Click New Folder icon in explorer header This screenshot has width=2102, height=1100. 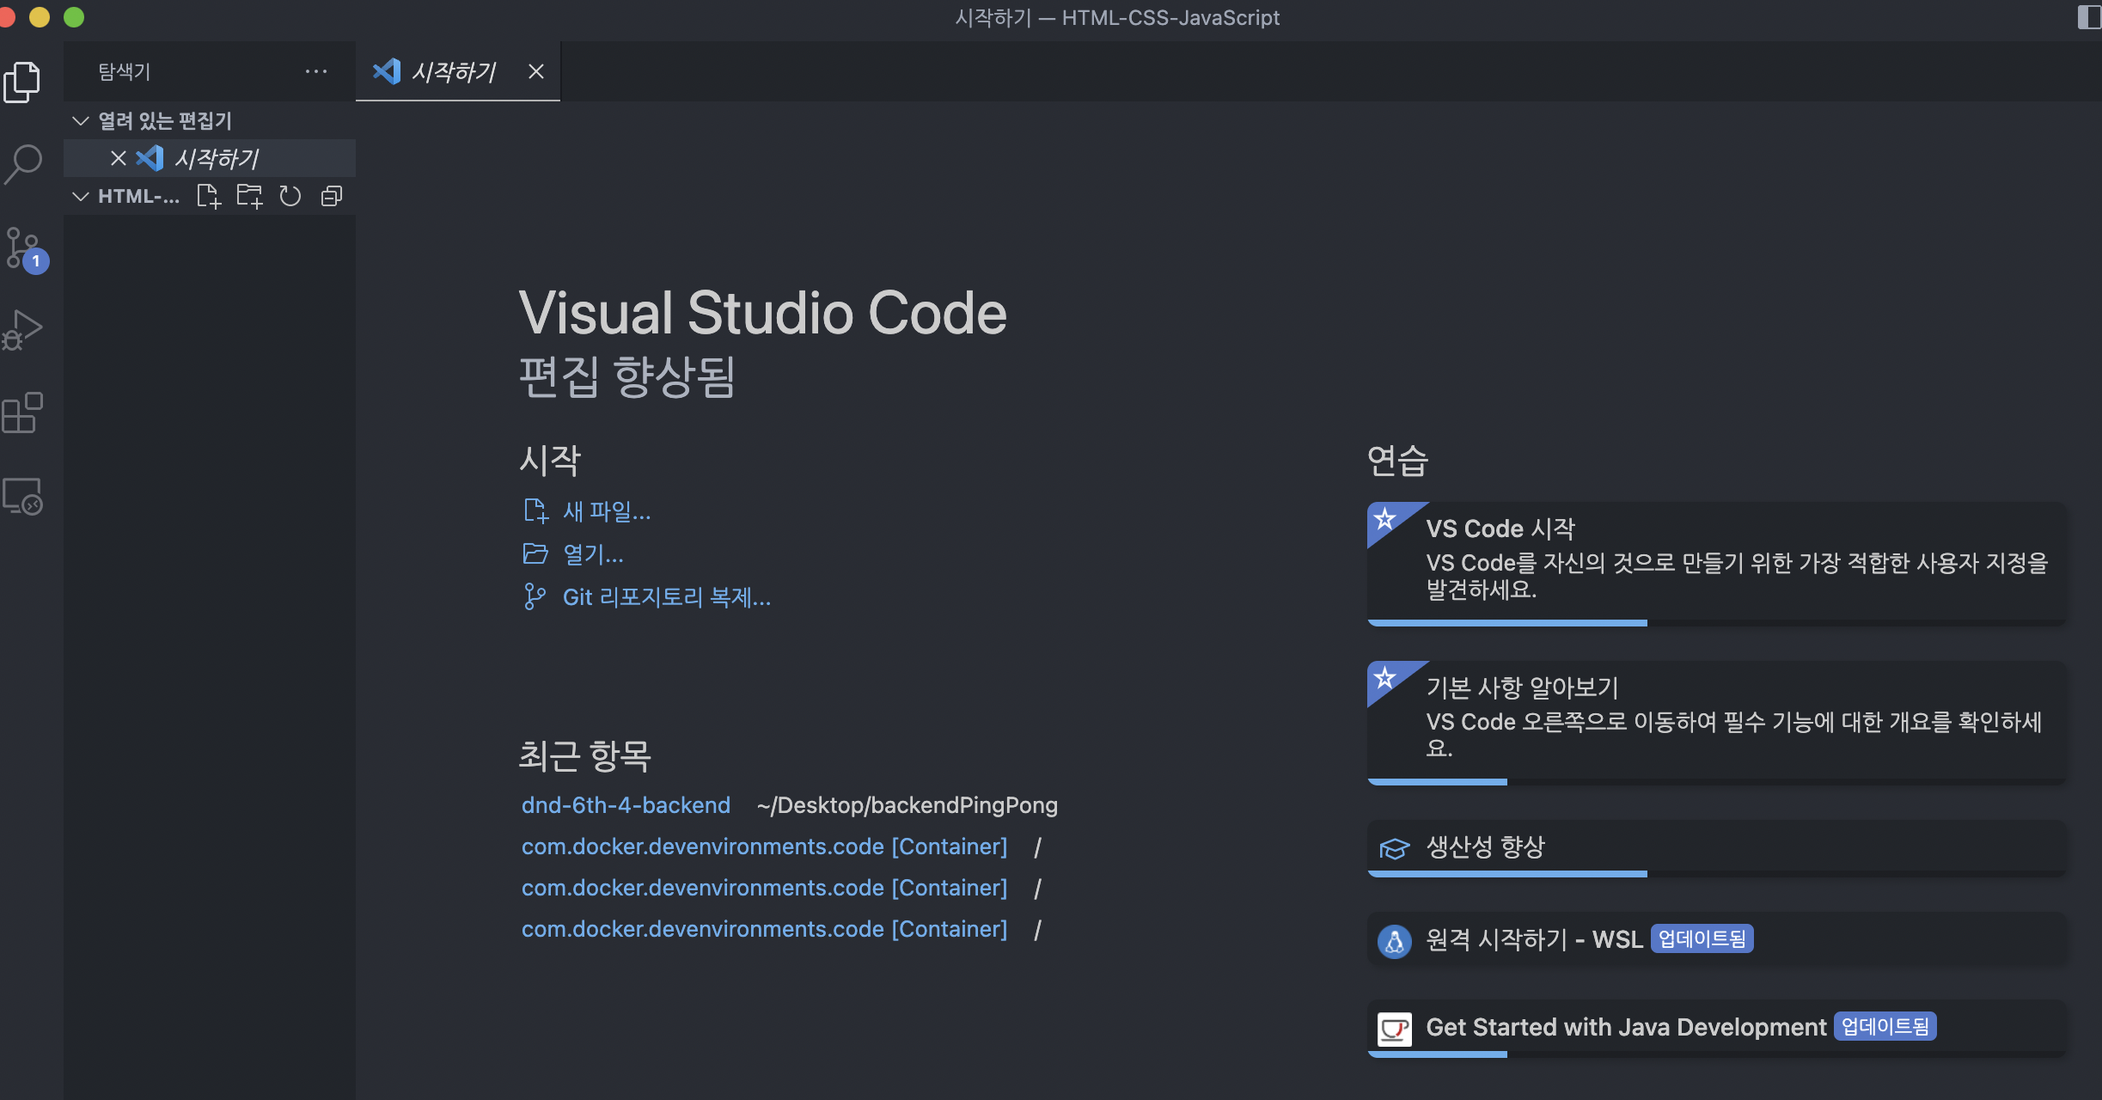tap(249, 197)
